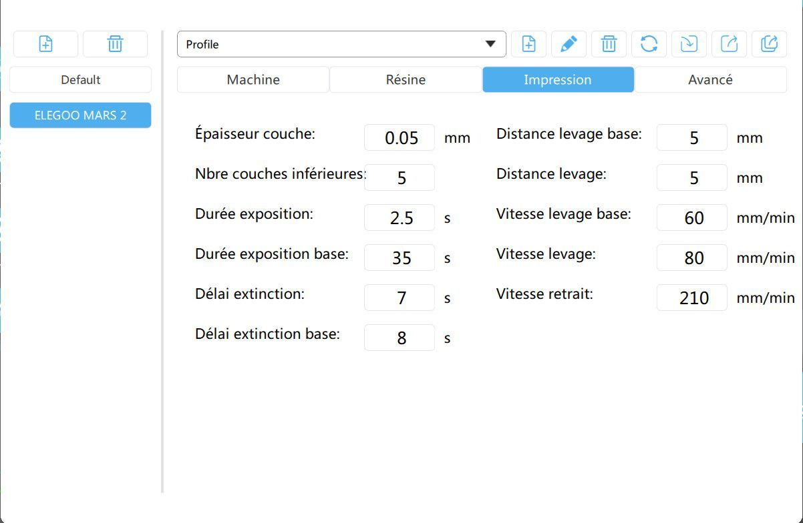Image resolution: width=803 pixels, height=523 pixels.
Task: Import a profile from file
Action: pos(689,44)
